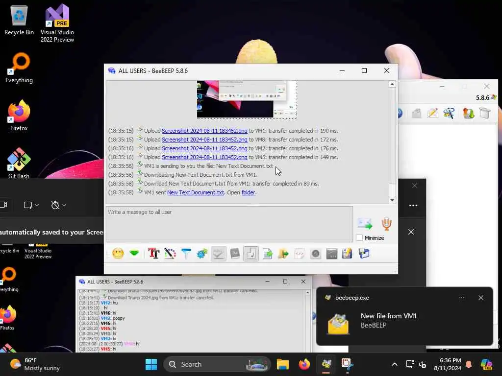
Task: Open the 86°F weather widget
Action: click(35, 364)
